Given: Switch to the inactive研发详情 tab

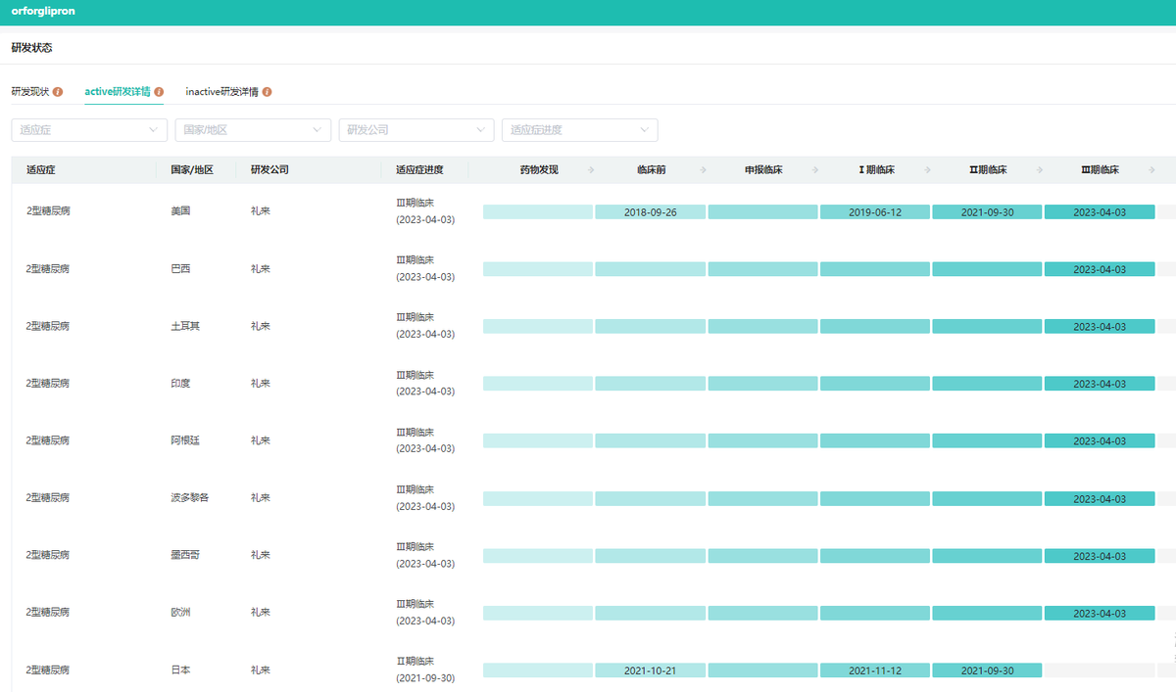Looking at the screenshot, I should click(221, 92).
